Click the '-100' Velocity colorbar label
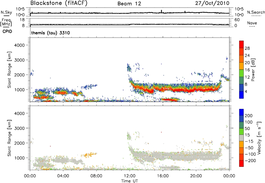The width and height of the screenshot is (265, 183). pos(250,154)
